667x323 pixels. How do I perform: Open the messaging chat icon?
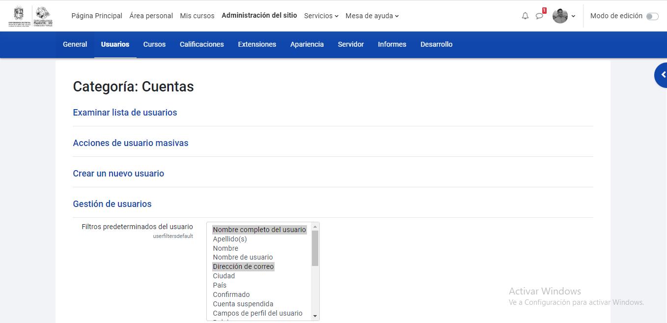539,16
